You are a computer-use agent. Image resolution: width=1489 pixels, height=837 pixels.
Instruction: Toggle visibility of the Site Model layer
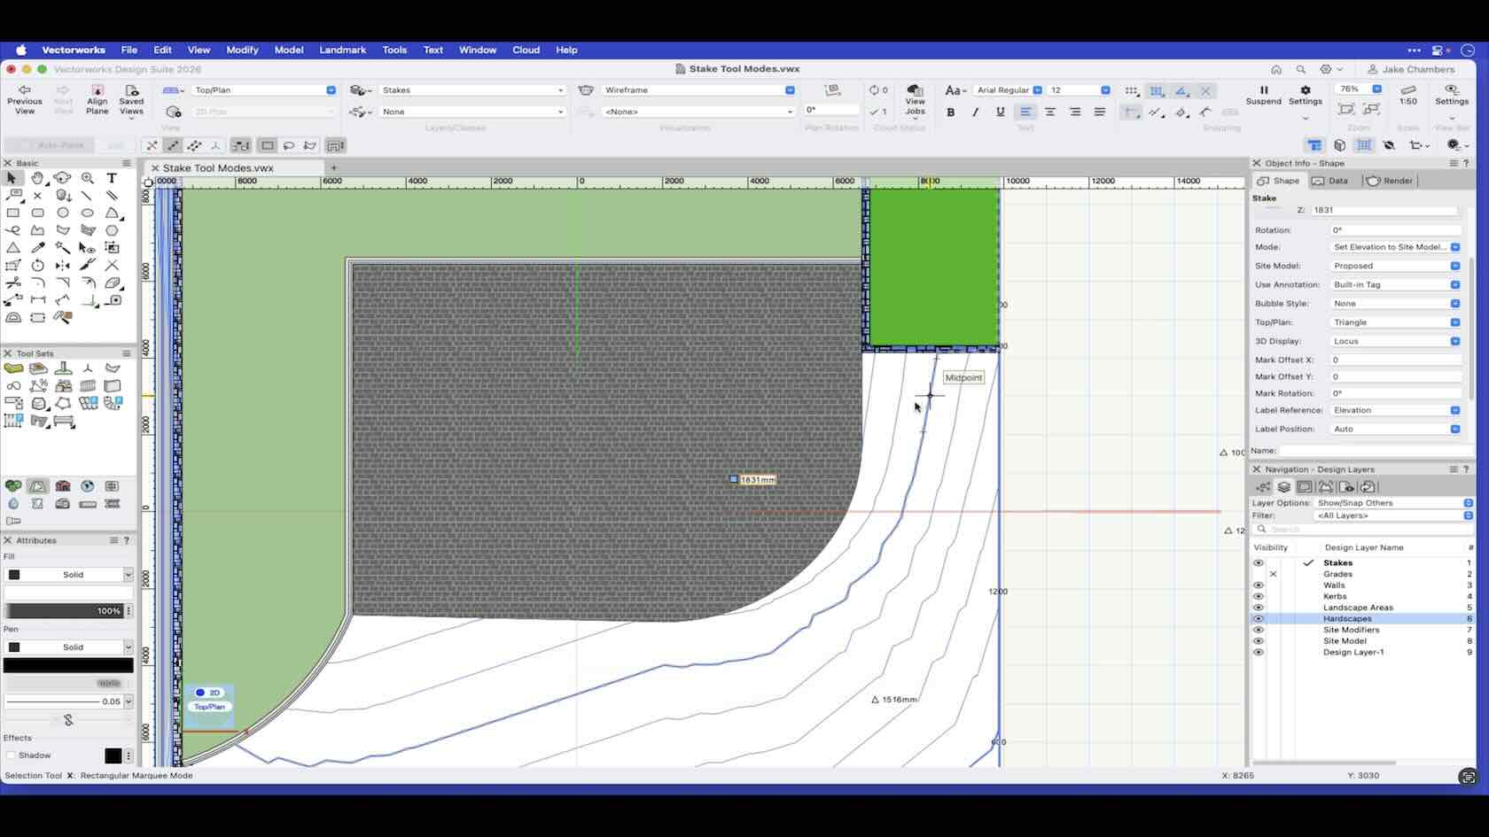tap(1259, 641)
